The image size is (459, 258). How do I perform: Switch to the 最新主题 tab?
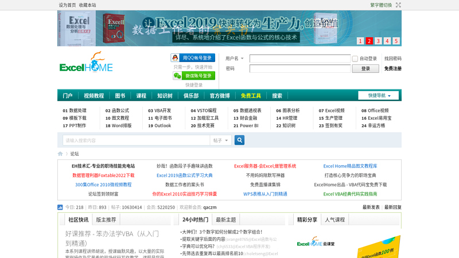point(225,220)
